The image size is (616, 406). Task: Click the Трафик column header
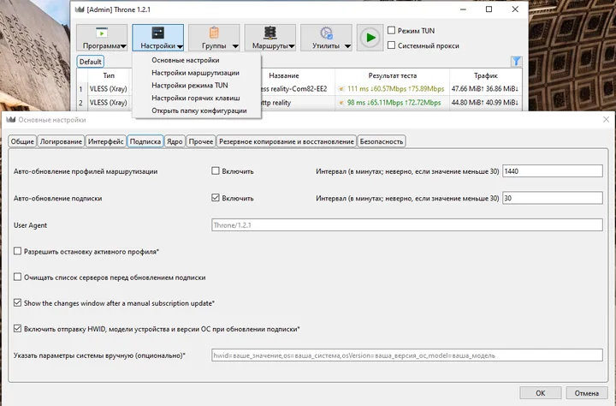coord(486,75)
